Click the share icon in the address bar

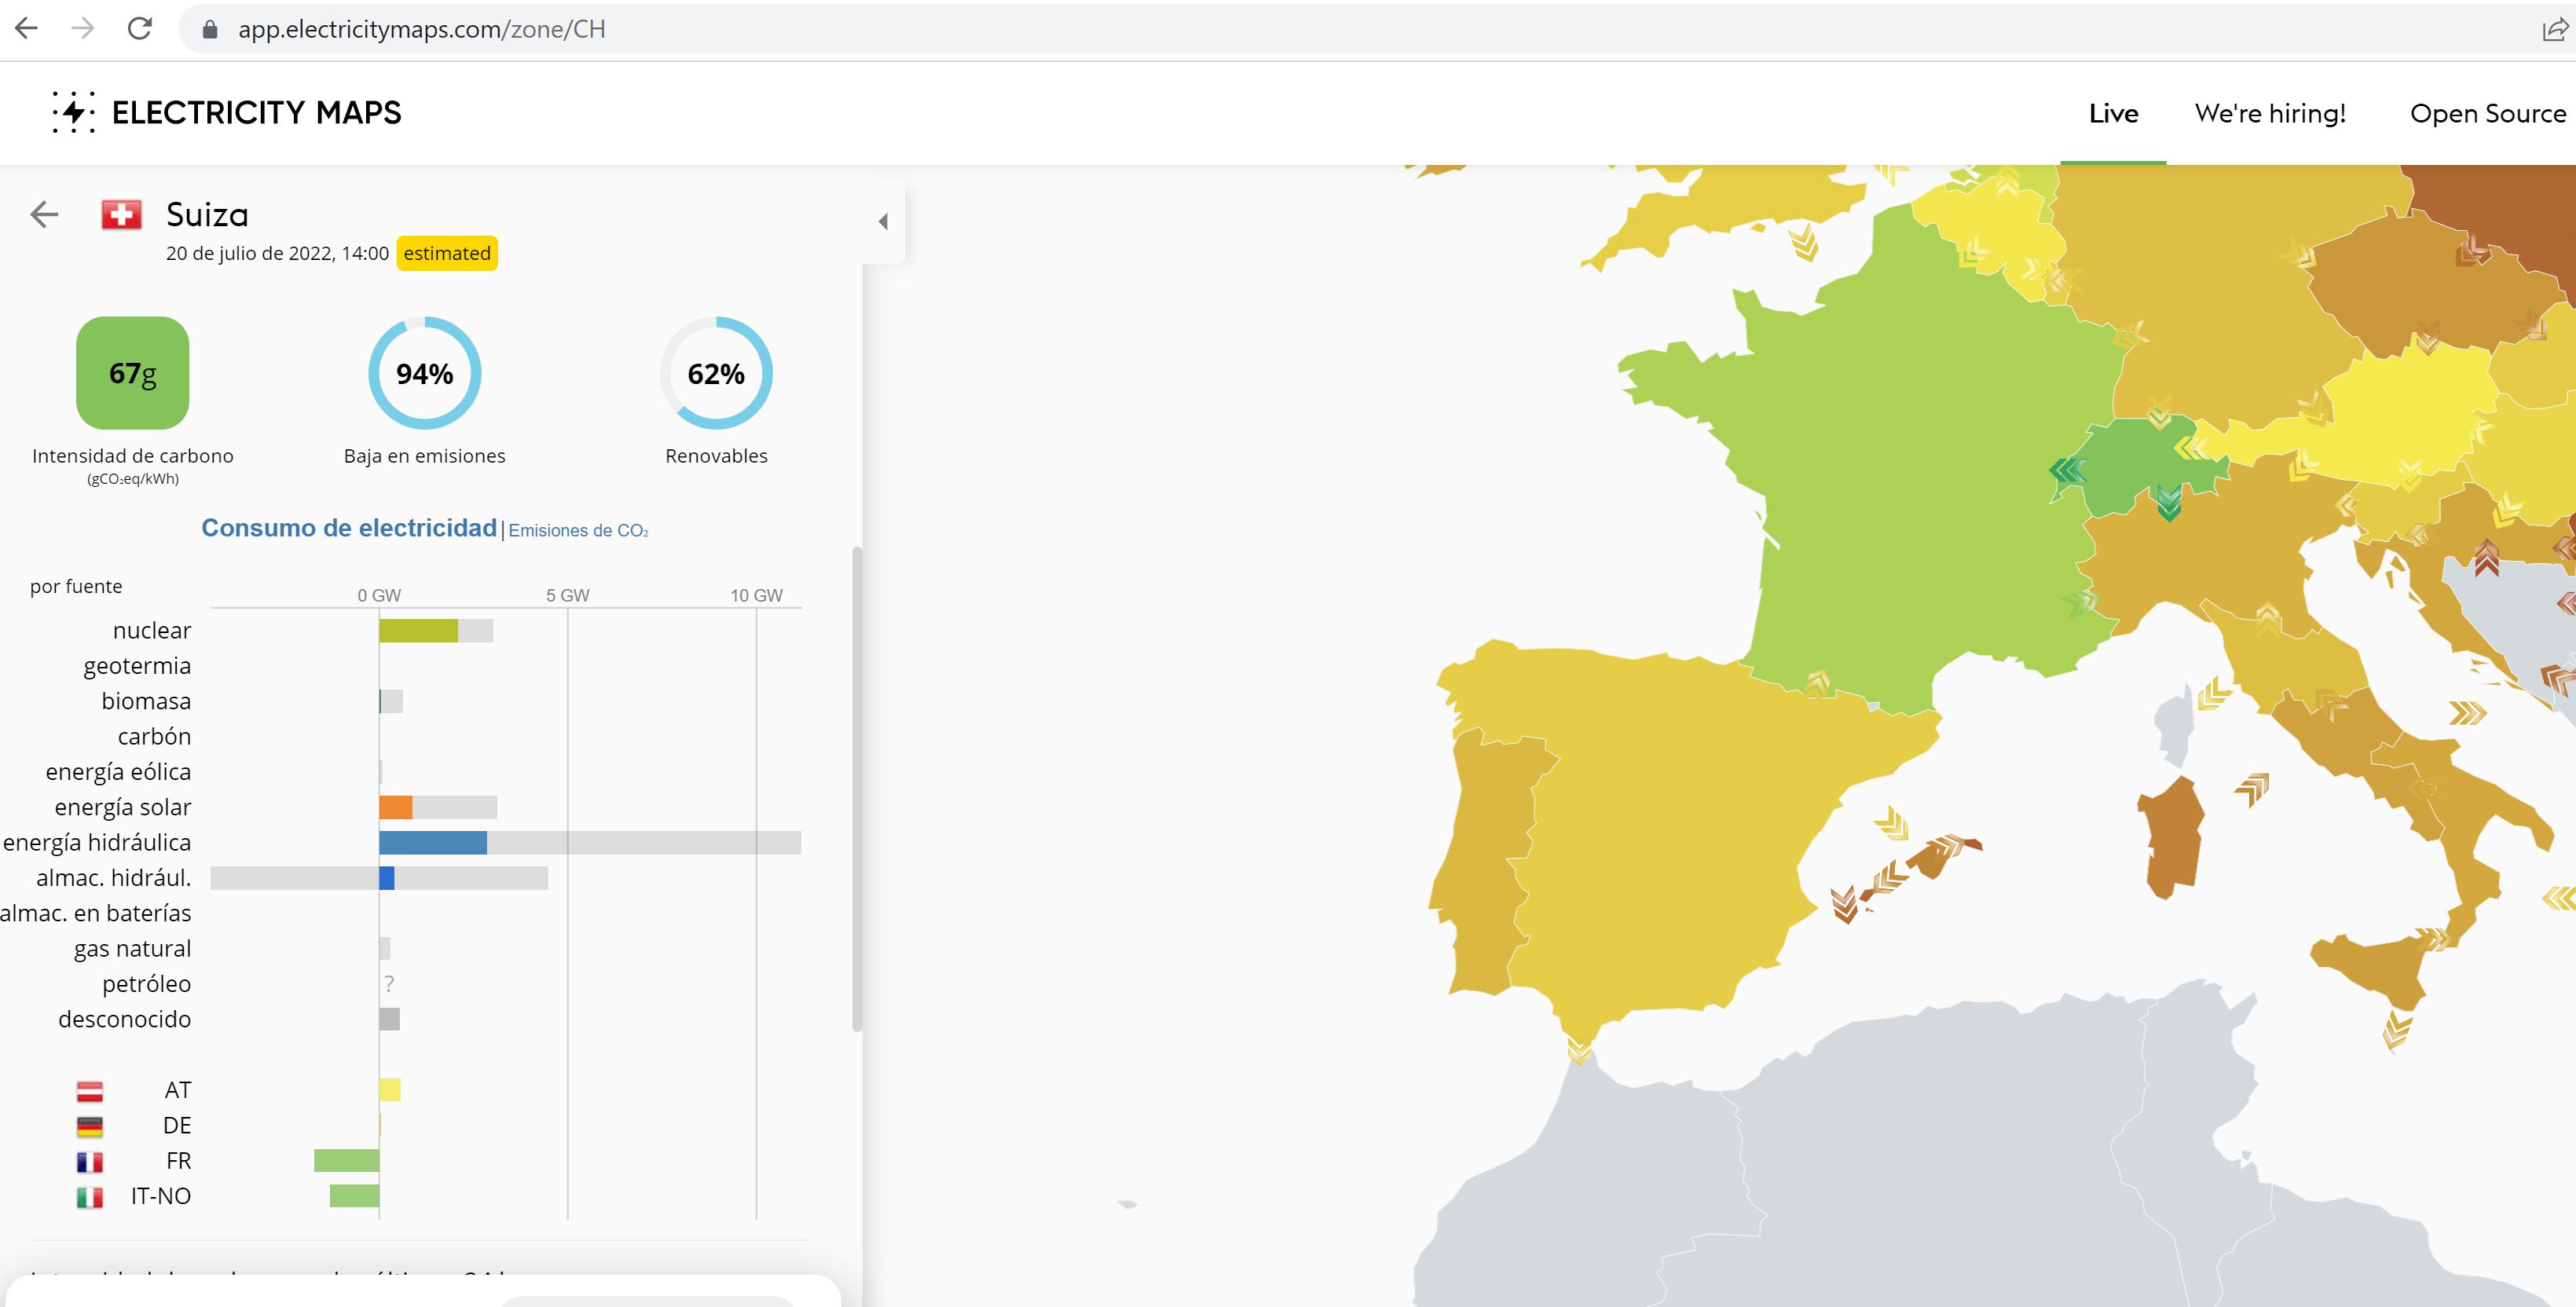2554,30
